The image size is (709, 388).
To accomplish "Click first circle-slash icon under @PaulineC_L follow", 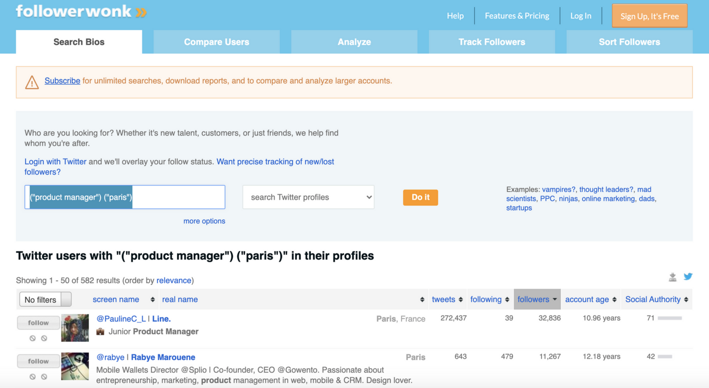I will click(33, 338).
